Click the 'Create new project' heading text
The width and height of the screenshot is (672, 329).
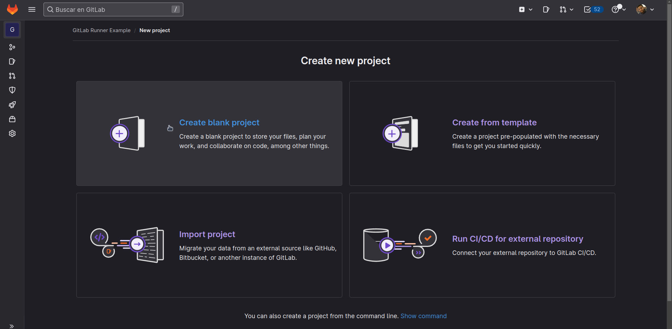point(345,61)
